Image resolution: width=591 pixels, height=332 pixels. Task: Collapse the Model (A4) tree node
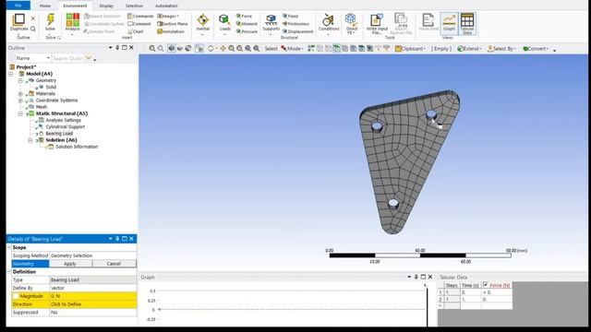[x=11, y=74]
